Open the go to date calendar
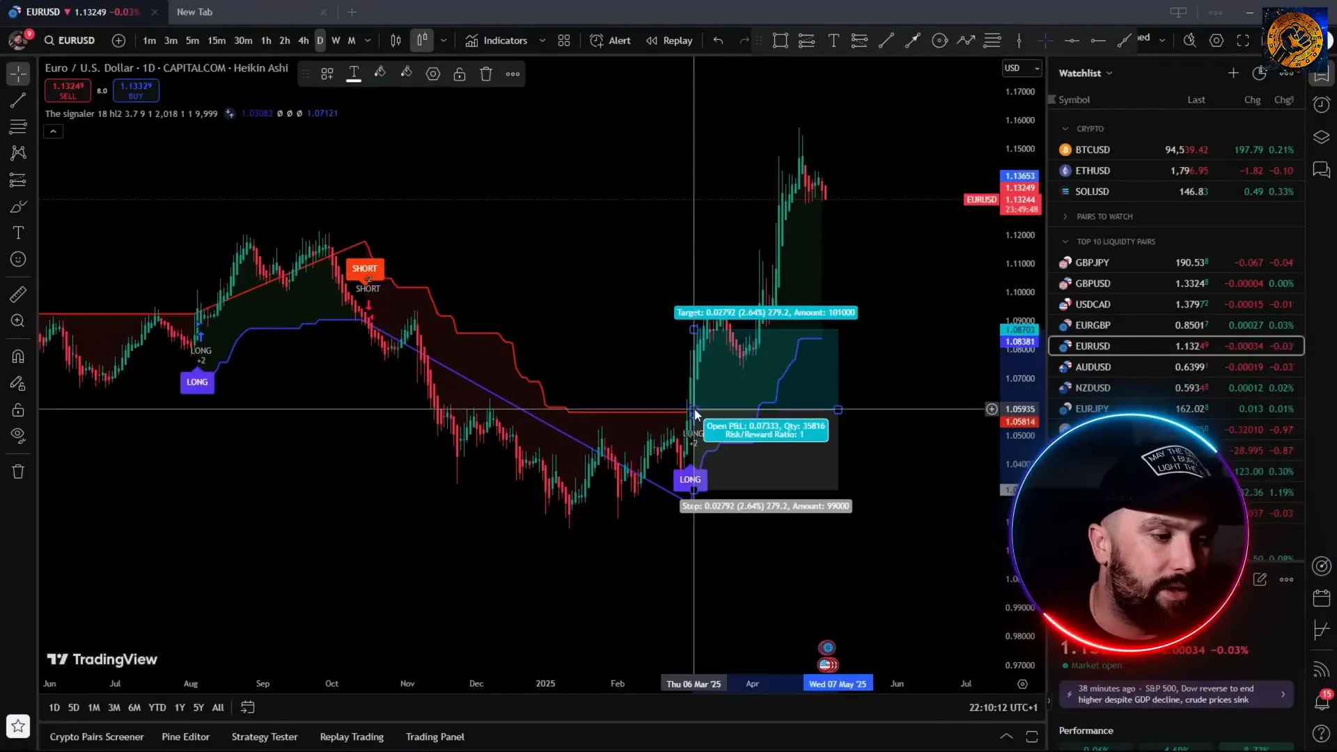 point(247,707)
